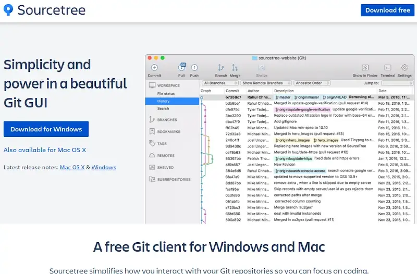Open Mac OS X release notes link
This screenshot has height=274, width=417.
(72, 167)
